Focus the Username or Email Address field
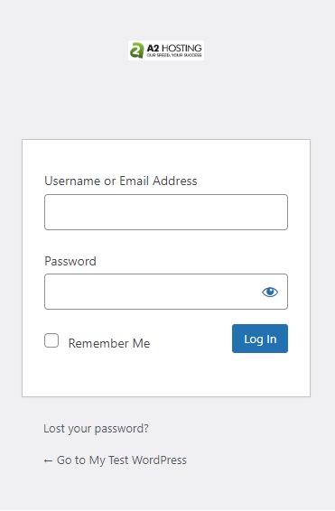 click(166, 212)
